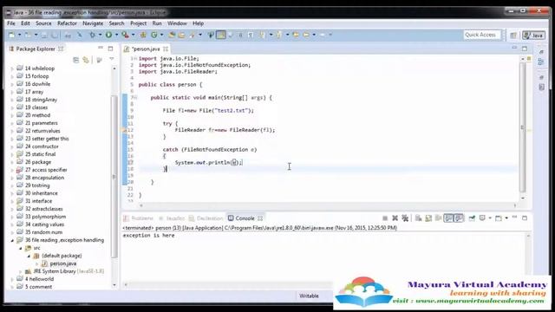Click the Terminate console icon

coord(385,218)
